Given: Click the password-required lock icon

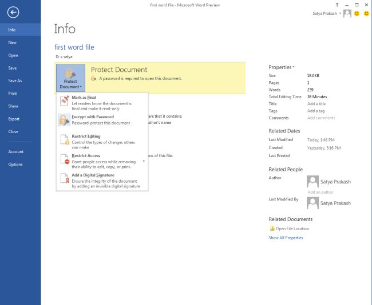Looking at the screenshot, I should click(x=93, y=78).
